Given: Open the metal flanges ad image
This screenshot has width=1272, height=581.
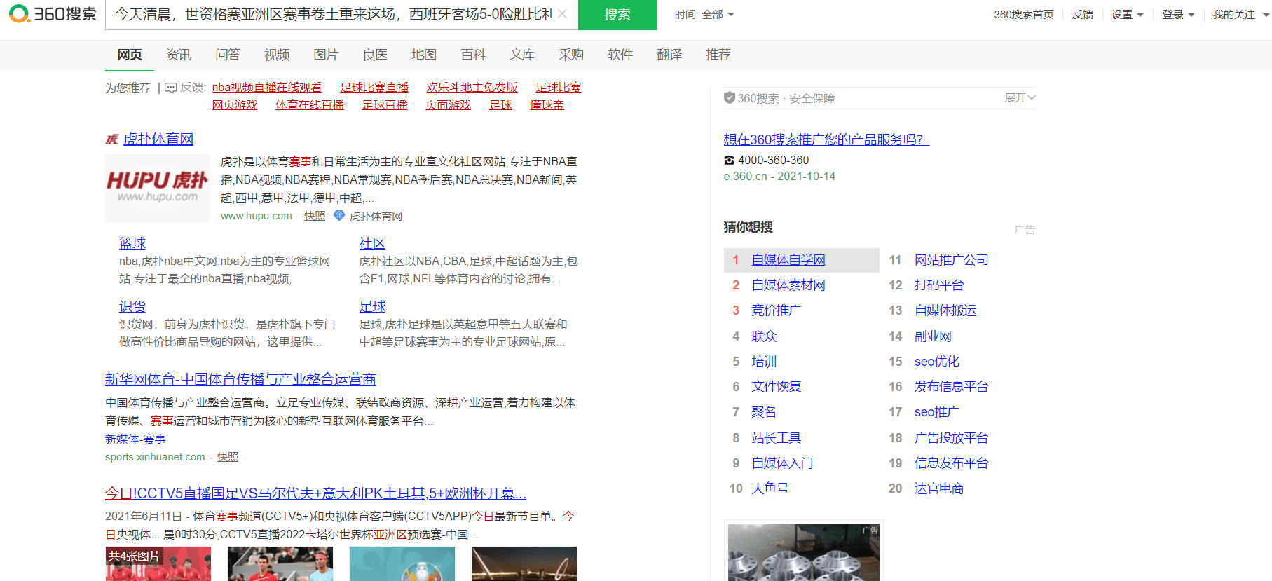Looking at the screenshot, I should point(804,552).
